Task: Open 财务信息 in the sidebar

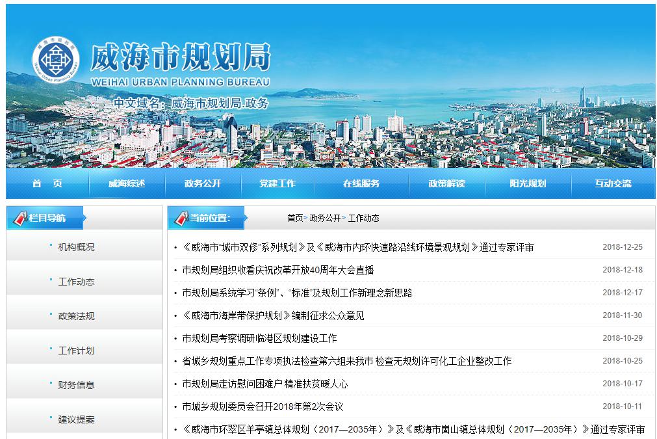Action: (x=76, y=385)
